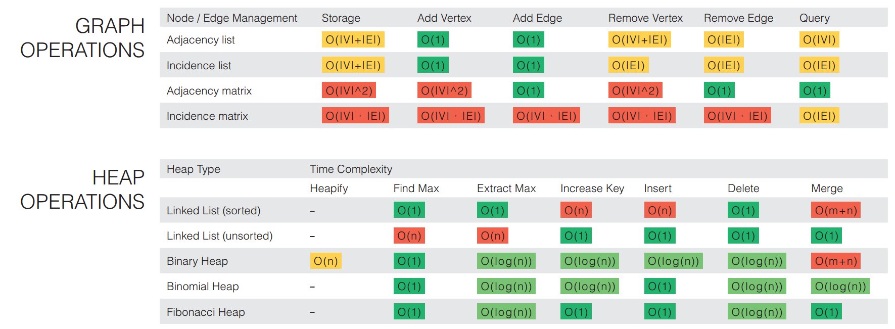This screenshot has height=329, width=895.
Task: Click the Linked List (sorted) Merge O(m+n) cell
Action: click(x=835, y=210)
